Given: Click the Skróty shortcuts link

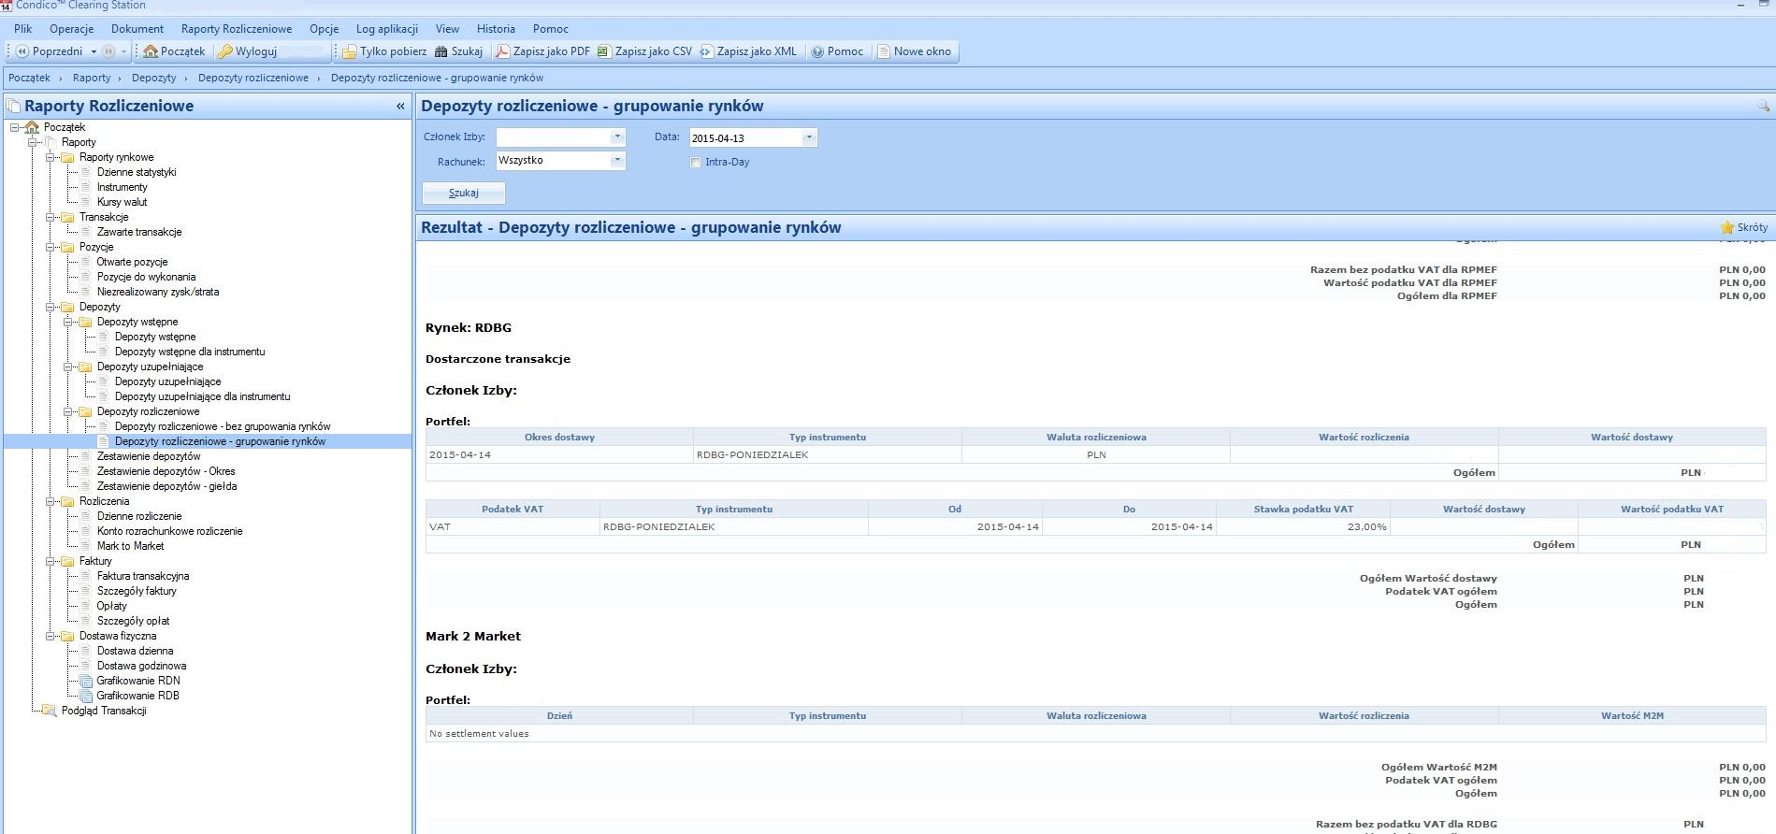Looking at the screenshot, I should (1753, 227).
